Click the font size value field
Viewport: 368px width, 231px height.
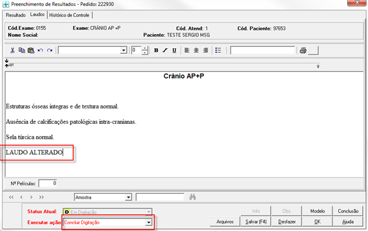tap(137, 51)
